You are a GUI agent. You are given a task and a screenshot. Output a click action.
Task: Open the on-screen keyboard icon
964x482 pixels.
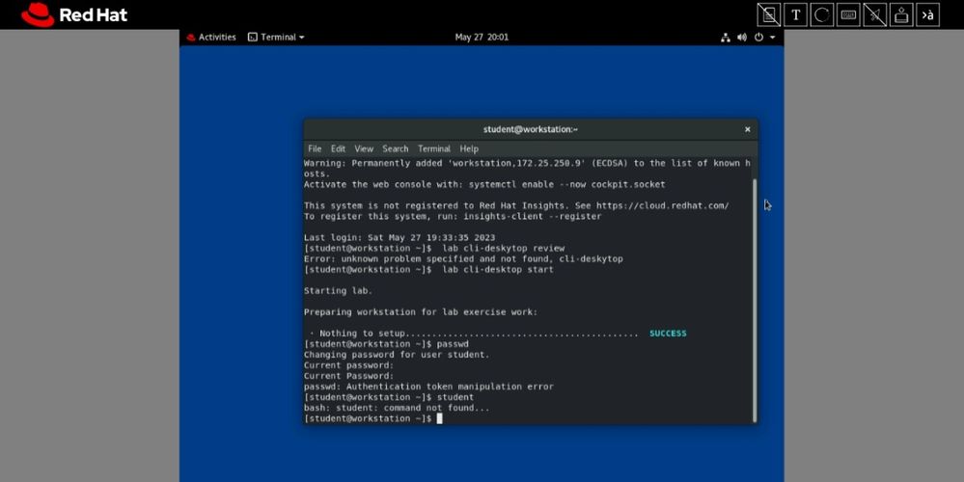[848, 14]
